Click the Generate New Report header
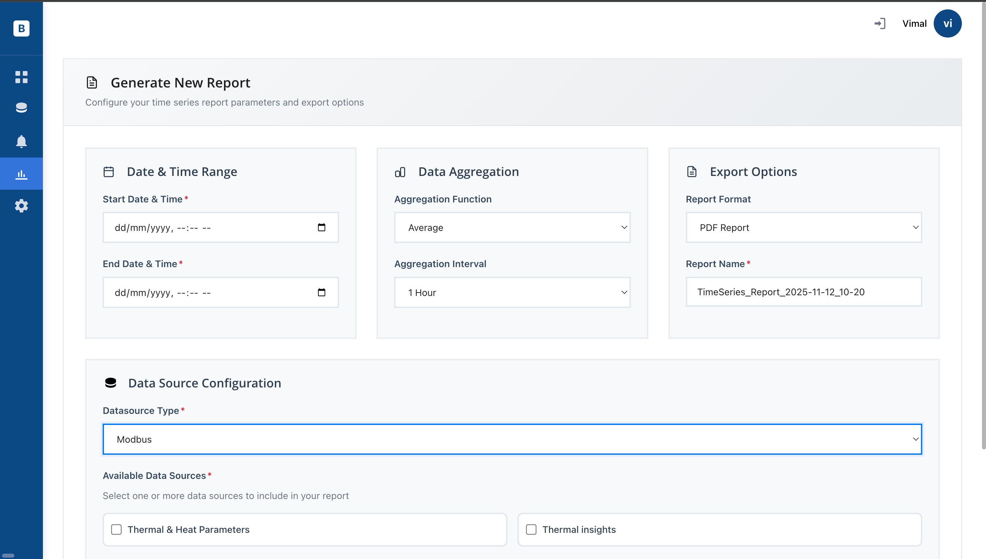 180,82
